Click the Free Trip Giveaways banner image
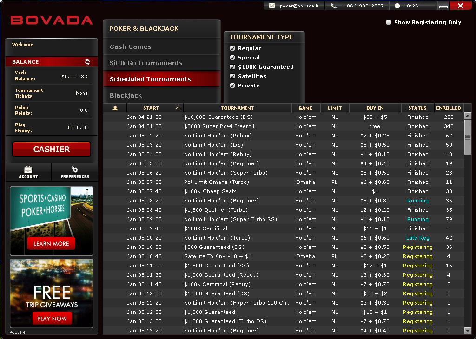This screenshot has height=339, width=476. click(52, 293)
